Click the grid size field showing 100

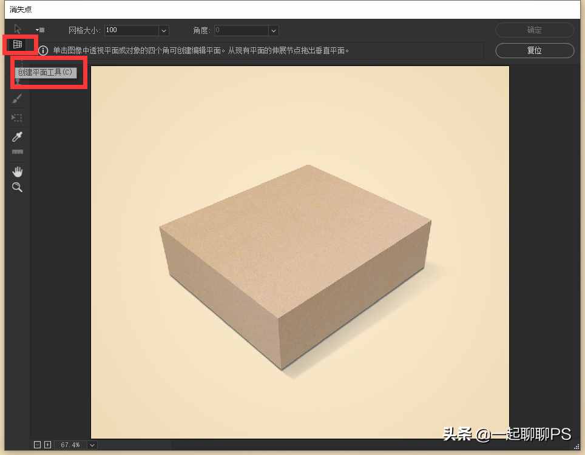point(131,30)
